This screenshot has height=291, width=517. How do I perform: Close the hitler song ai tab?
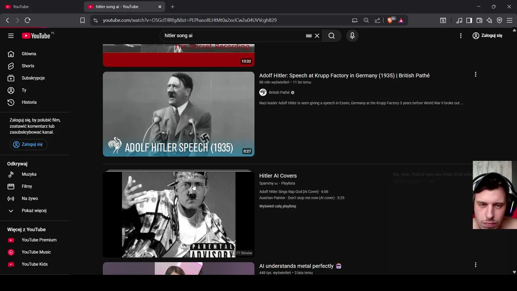160,6
